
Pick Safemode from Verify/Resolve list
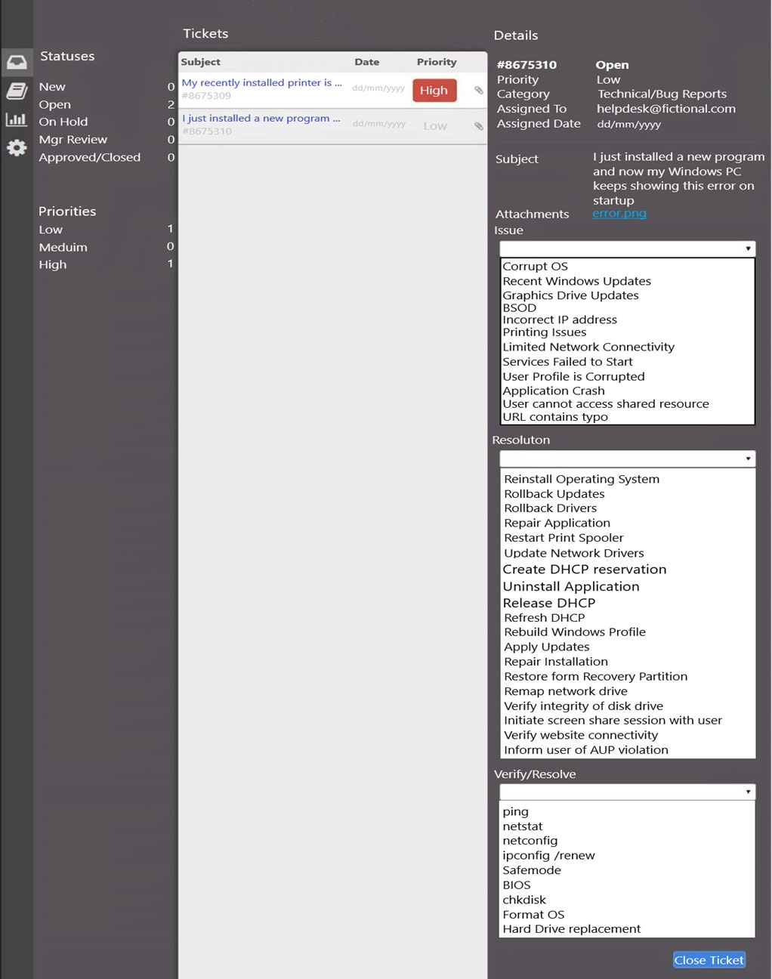click(532, 870)
